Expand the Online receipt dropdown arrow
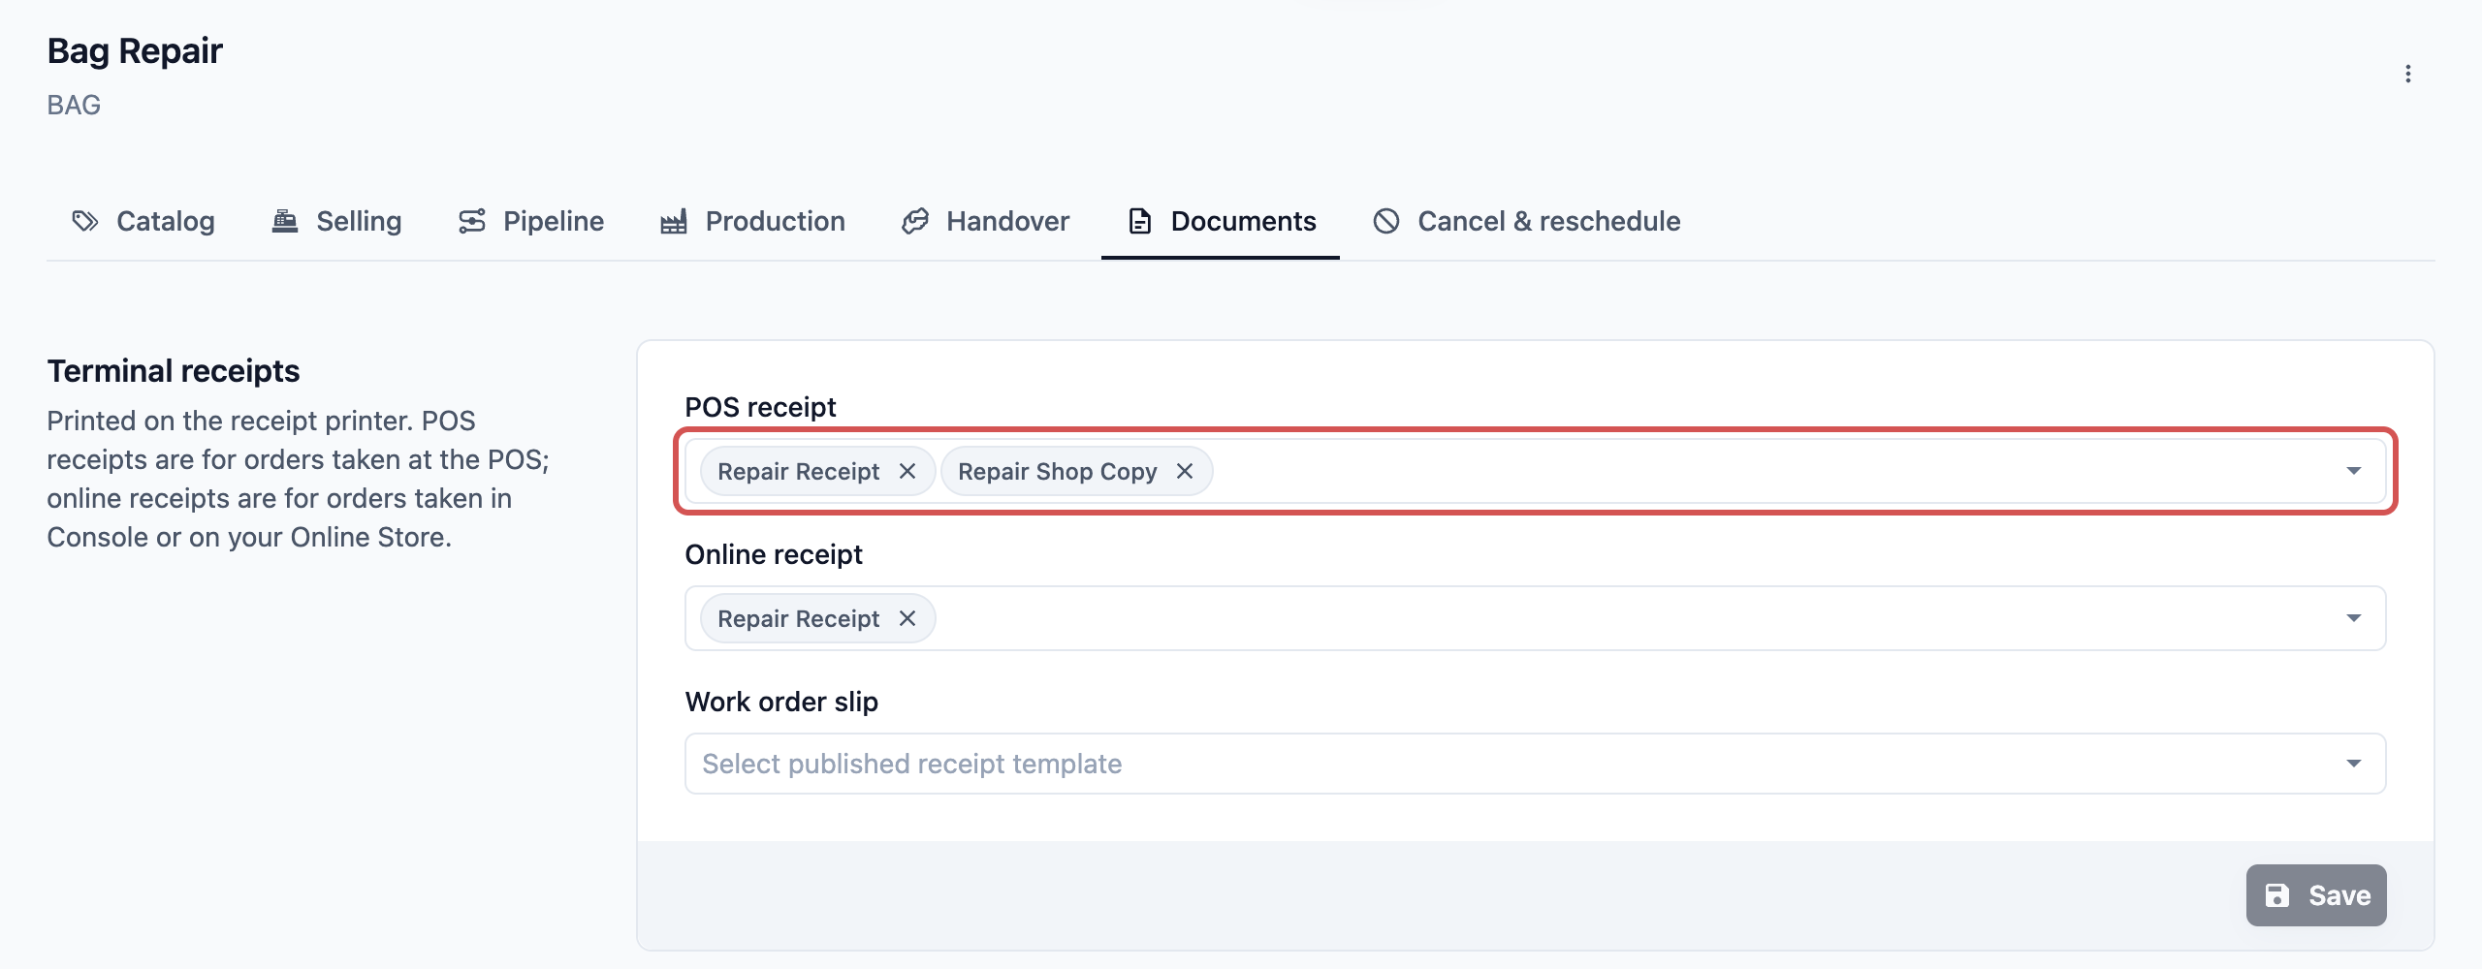 [x=2353, y=618]
